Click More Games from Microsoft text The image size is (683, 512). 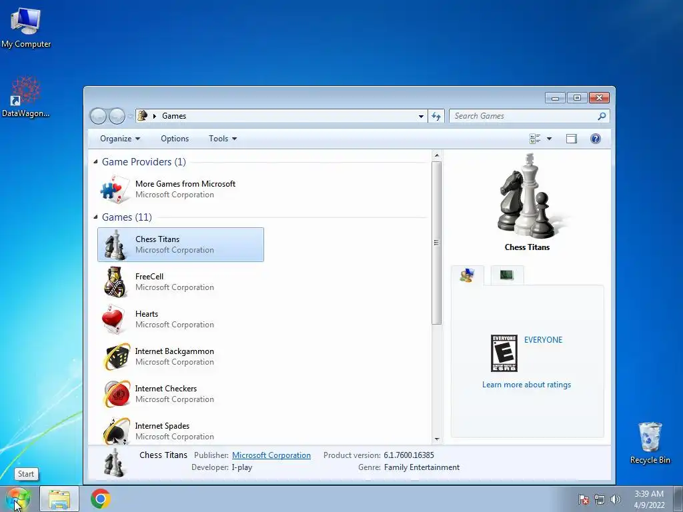pyautogui.click(x=185, y=184)
